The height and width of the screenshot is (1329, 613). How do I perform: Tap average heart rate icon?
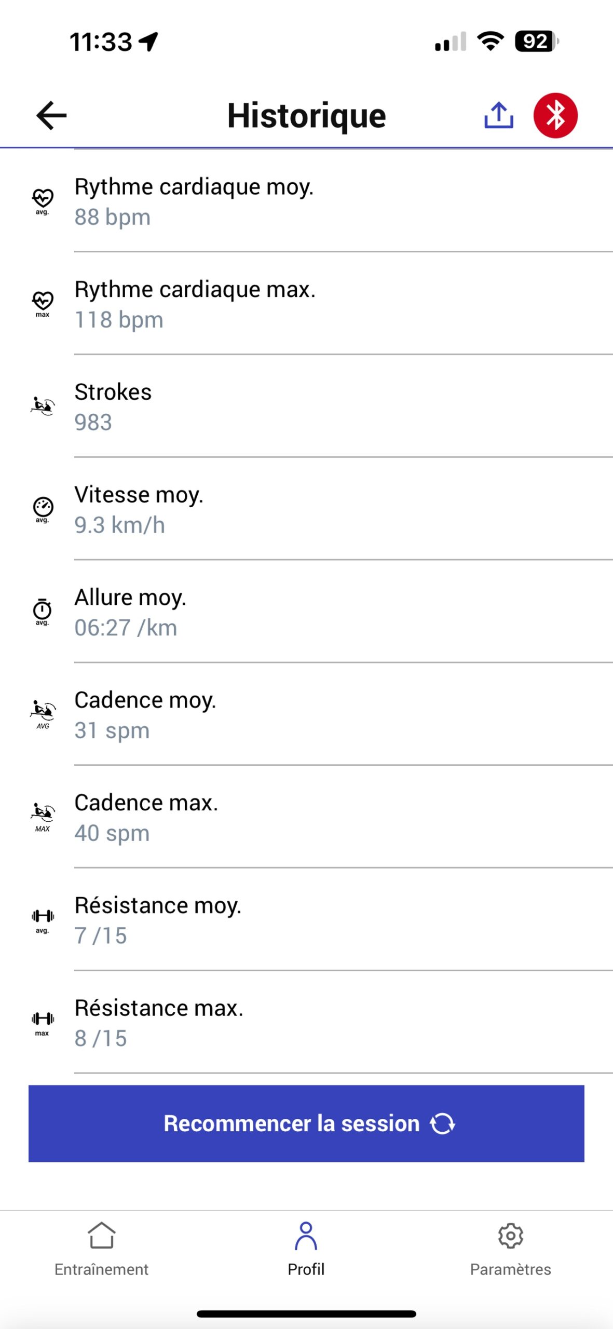click(43, 200)
